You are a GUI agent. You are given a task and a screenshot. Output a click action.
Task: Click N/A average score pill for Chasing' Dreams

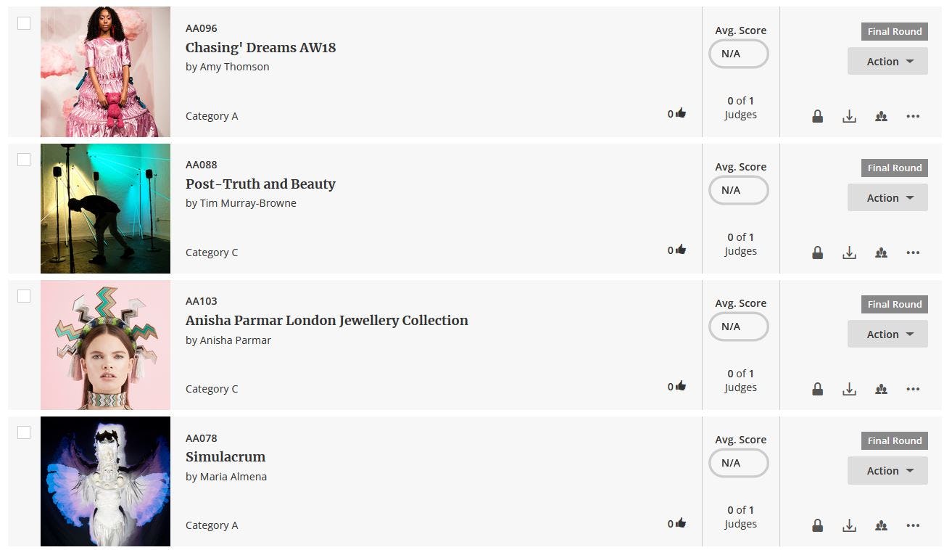coord(738,54)
